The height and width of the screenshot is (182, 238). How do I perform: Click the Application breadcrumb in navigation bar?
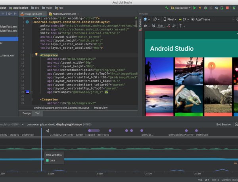[19, 8]
